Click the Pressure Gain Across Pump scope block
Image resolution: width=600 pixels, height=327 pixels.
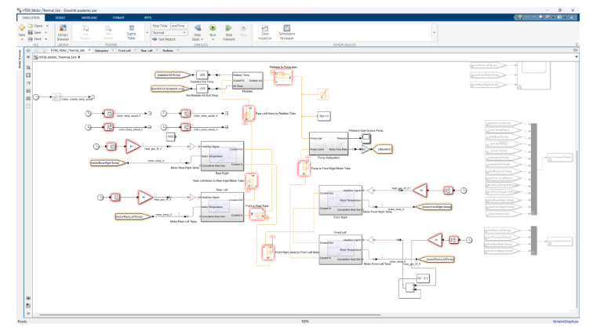(x=365, y=138)
